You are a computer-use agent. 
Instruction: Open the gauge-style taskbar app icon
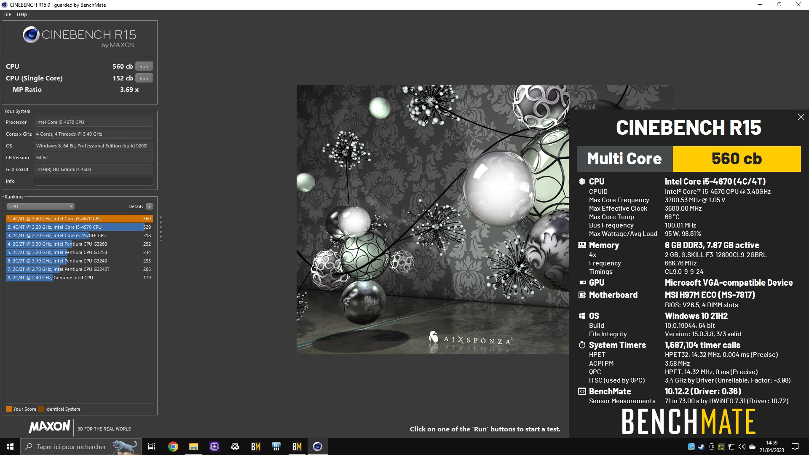[235, 447]
